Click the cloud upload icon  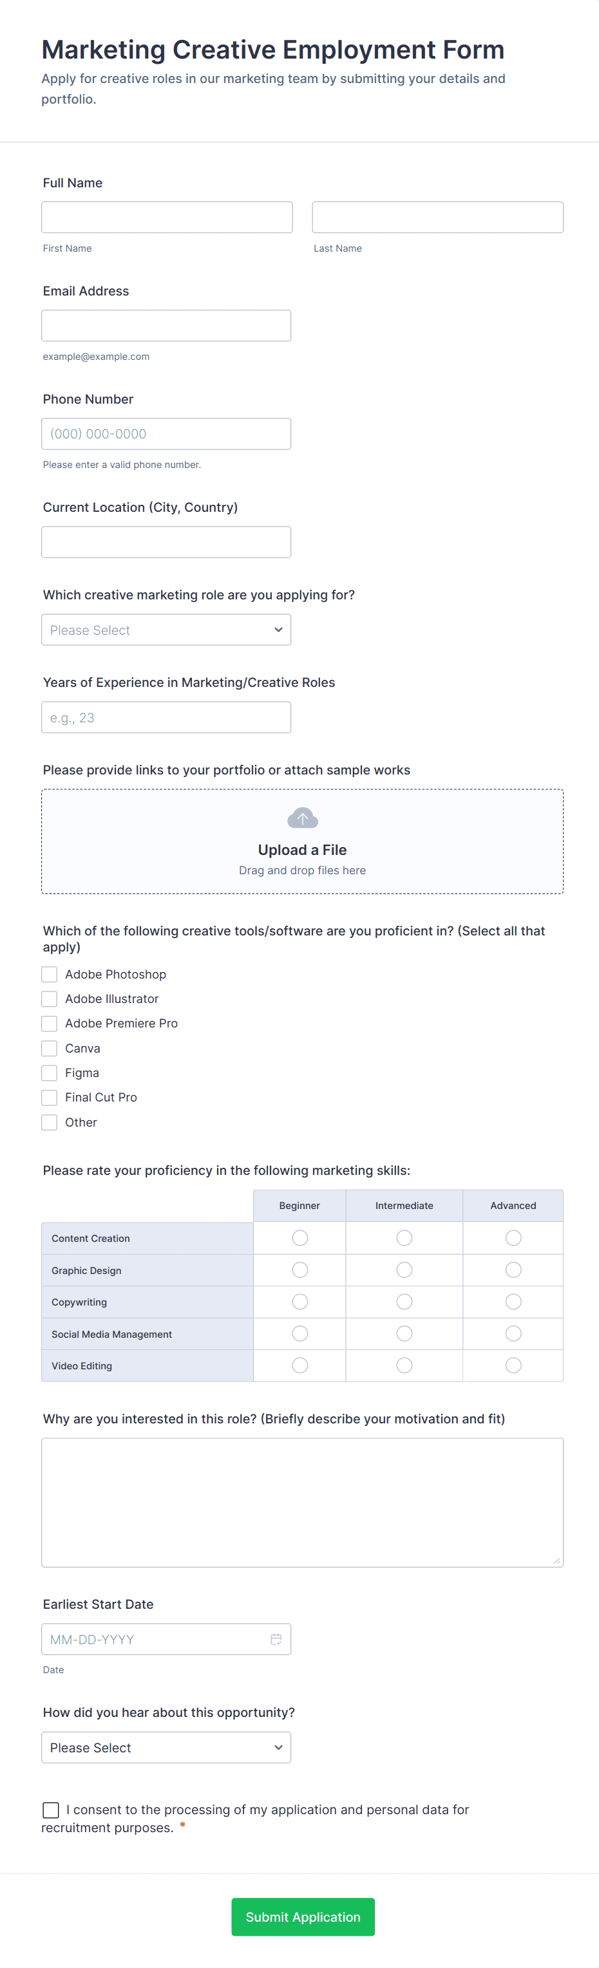(303, 818)
